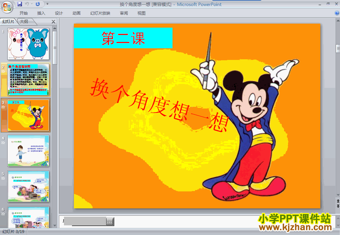Open the 设计 ribbon tab

59,13
